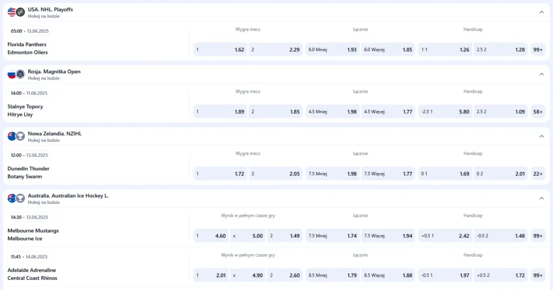
Task: Click the New Zealand flag icon
Action: click(x=11, y=136)
